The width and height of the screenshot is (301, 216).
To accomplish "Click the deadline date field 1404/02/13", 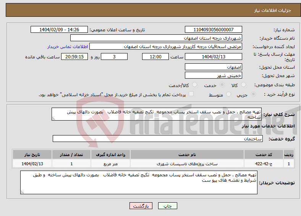I will (213, 56).
